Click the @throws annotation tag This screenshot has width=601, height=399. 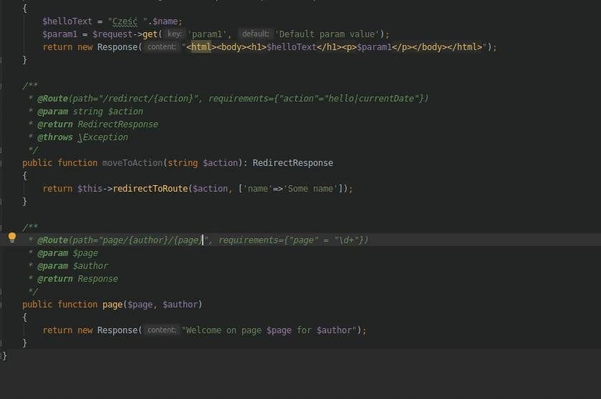(55, 137)
